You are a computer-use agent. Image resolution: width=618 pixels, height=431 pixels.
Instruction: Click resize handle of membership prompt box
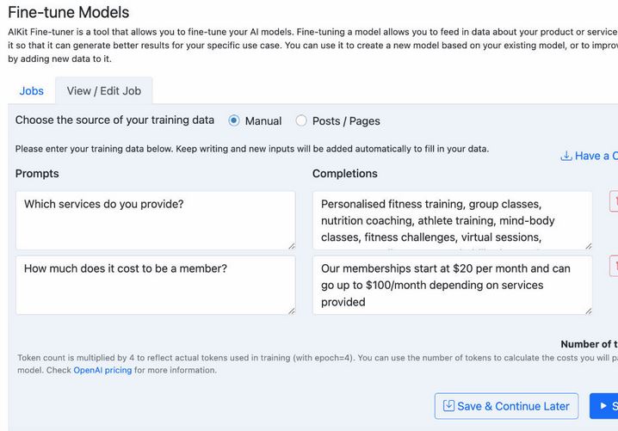pos(291,311)
